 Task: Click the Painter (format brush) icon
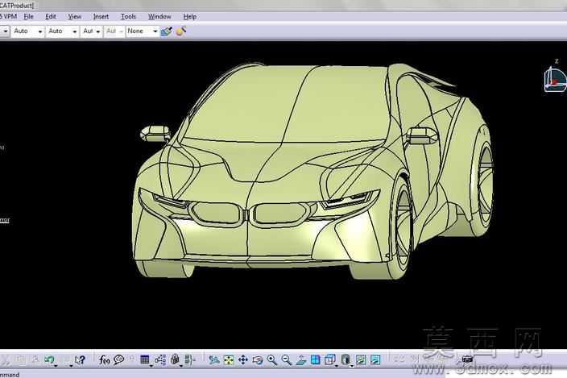click(167, 31)
